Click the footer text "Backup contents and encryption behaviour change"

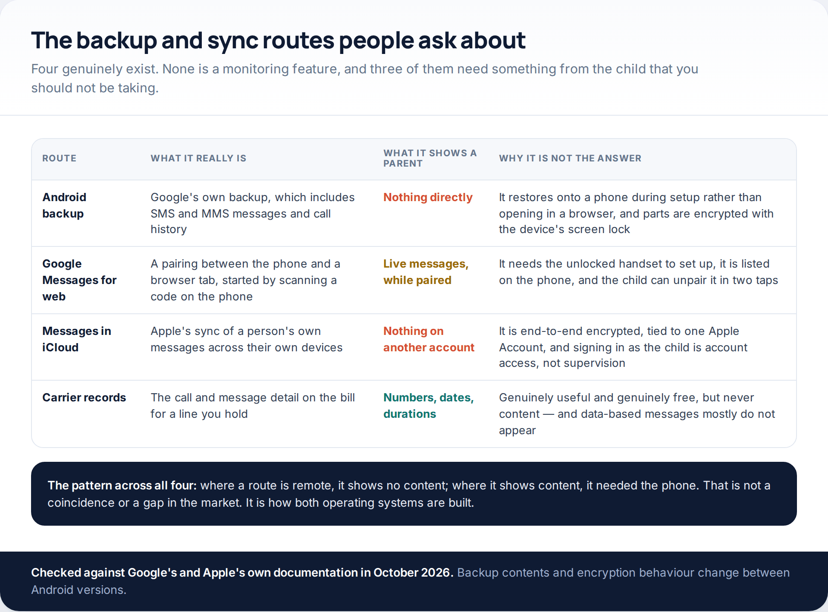410,581
